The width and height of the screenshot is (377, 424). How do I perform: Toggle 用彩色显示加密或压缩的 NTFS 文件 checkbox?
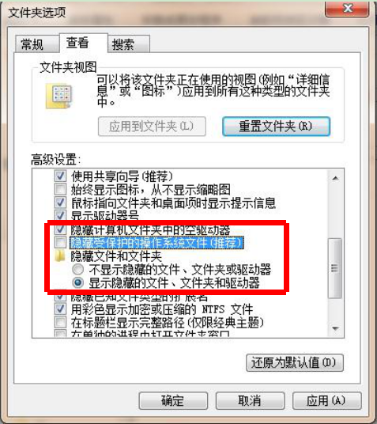point(60,309)
